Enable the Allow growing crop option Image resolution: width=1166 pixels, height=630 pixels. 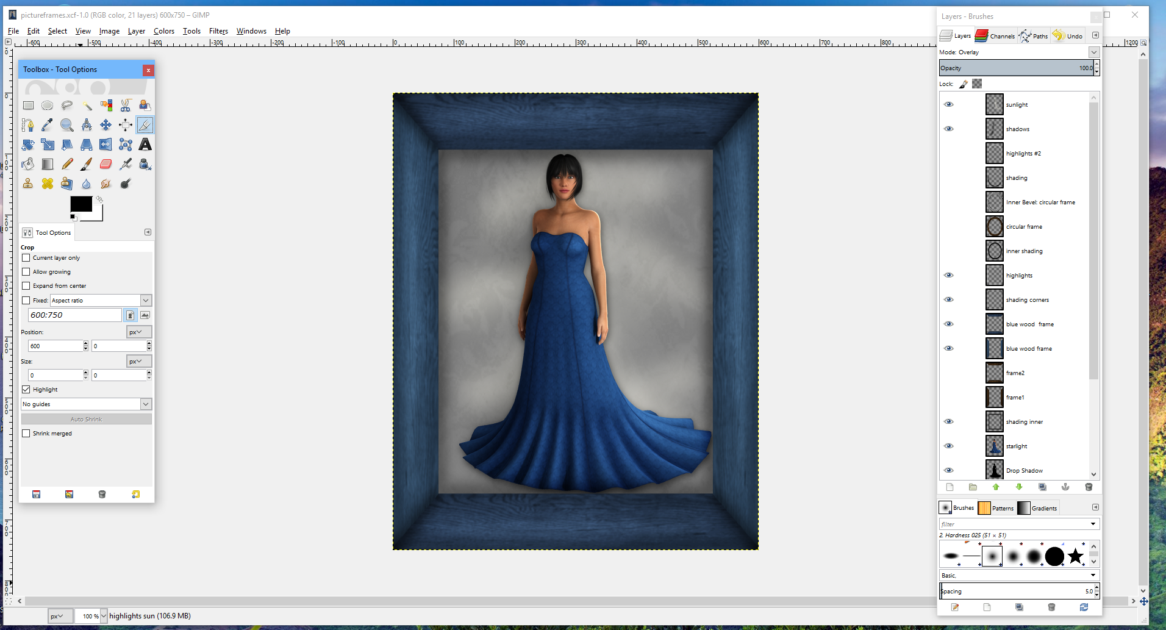click(26, 272)
